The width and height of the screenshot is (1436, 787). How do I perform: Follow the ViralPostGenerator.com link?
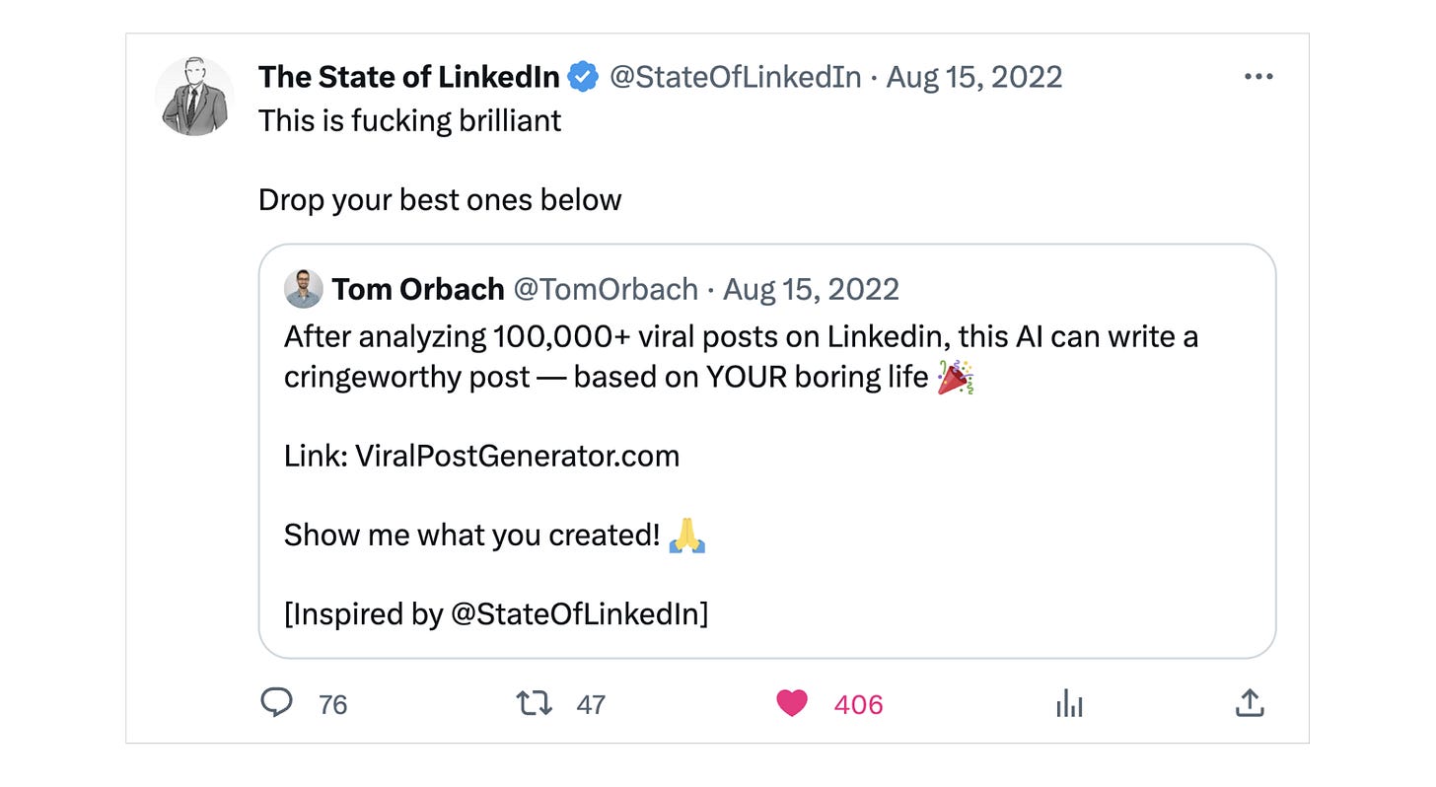517,456
